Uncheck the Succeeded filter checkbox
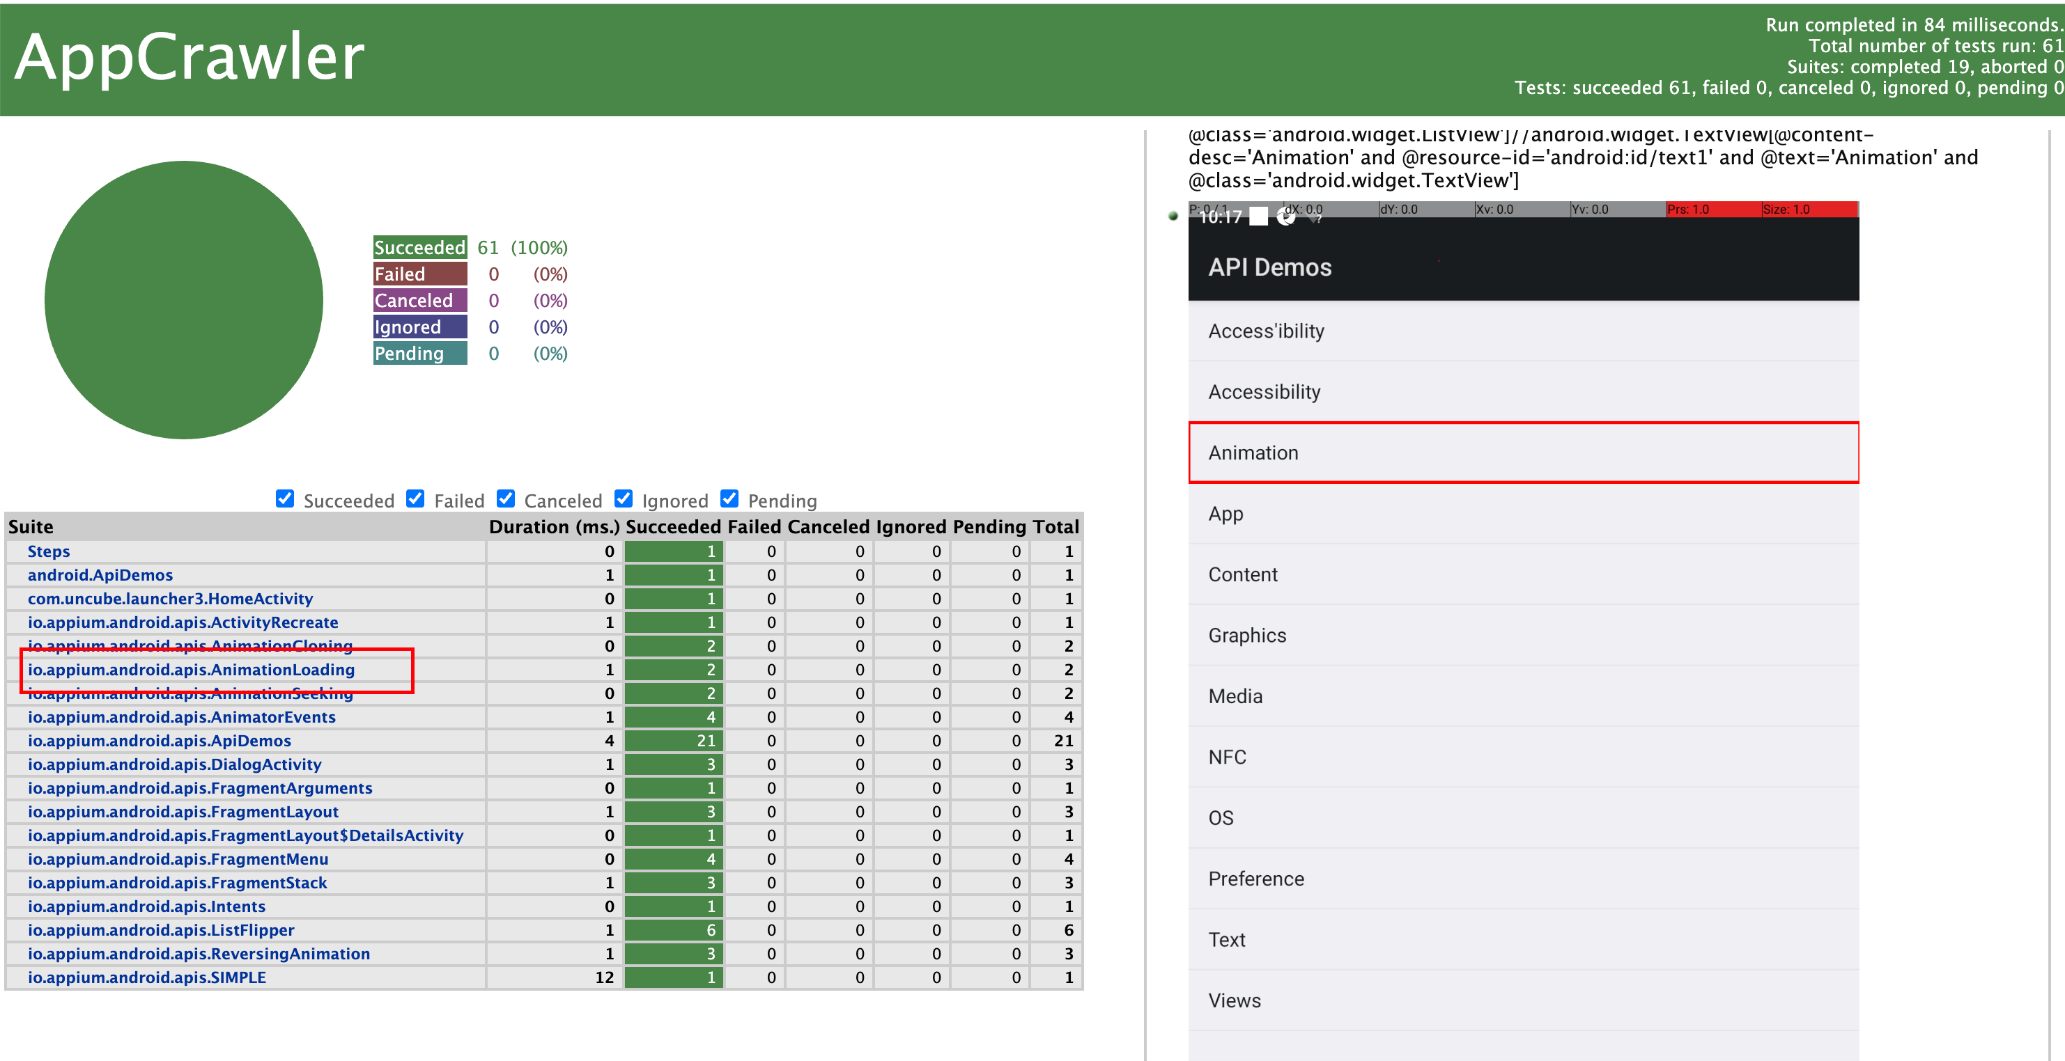Viewport: 2065px width, 1061px height. (x=284, y=499)
